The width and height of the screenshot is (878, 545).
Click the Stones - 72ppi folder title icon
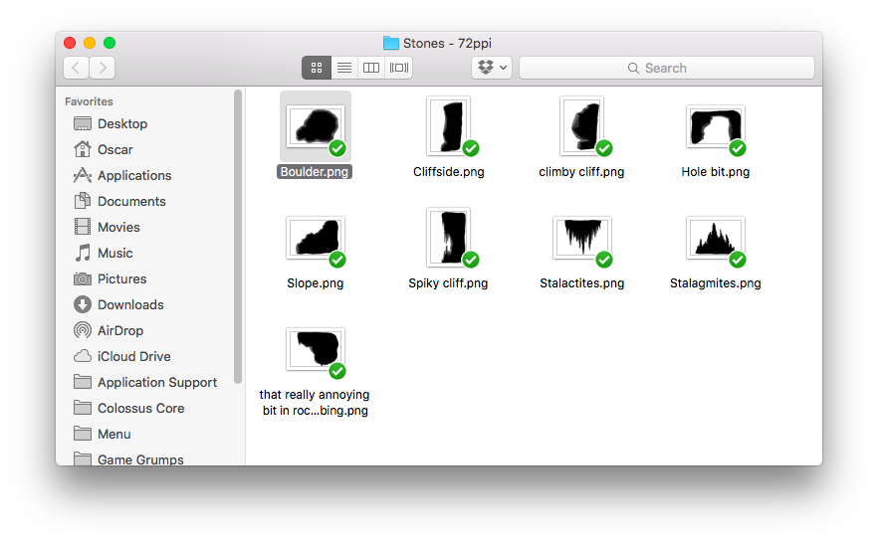click(391, 43)
